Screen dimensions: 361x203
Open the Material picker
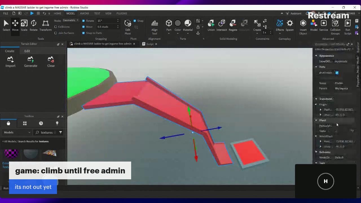[x=188, y=25]
